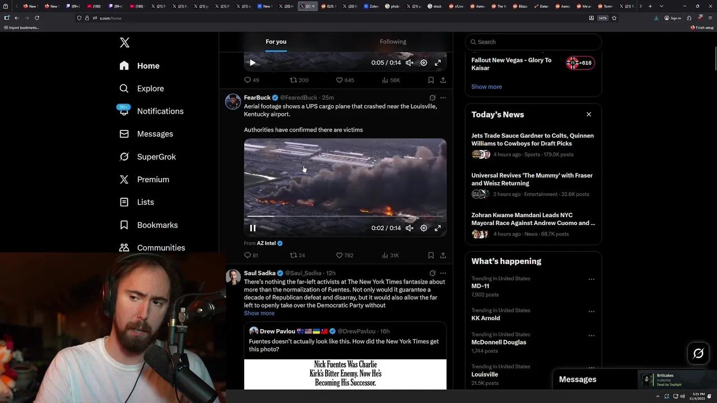Click the X logo in the sidebar
The image size is (717, 403).
124,43
